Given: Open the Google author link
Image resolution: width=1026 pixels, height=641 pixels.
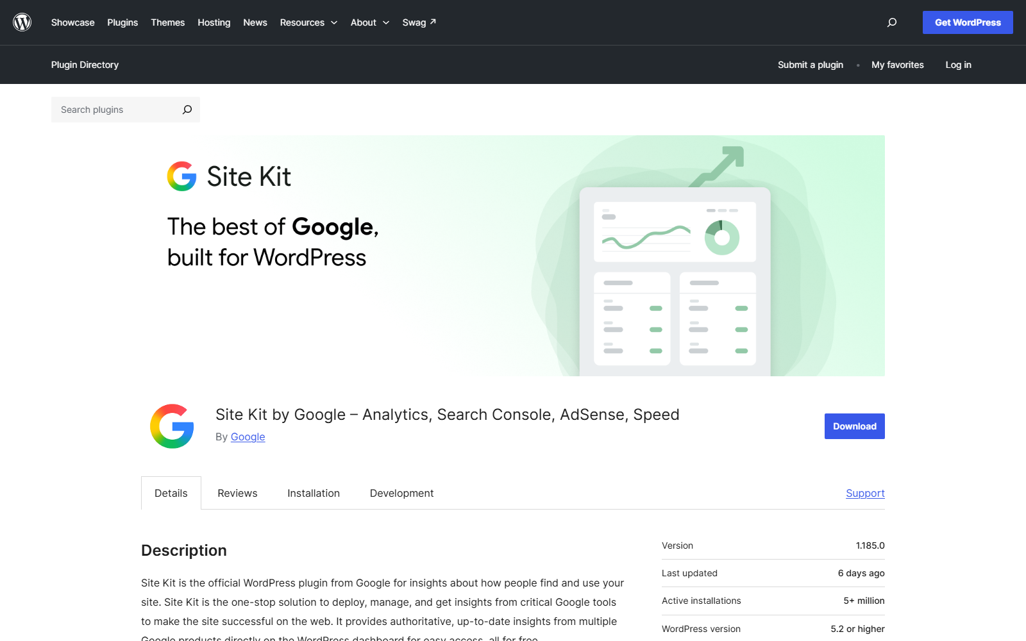Looking at the screenshot, I should 248,437.
